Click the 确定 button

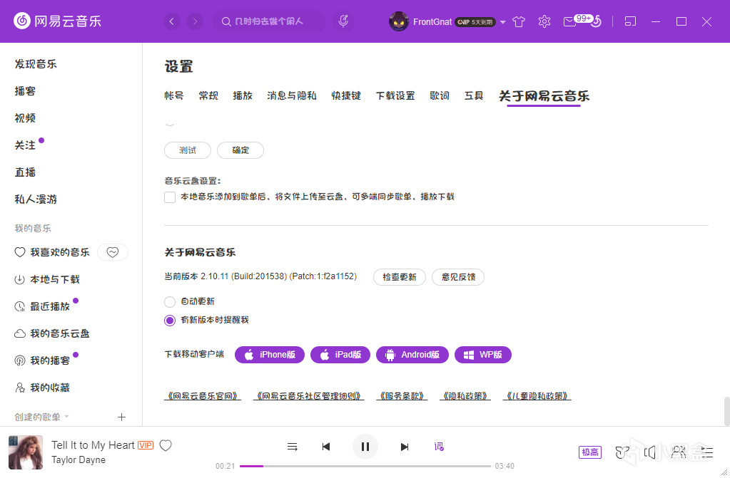pyautogui.click(x=240, y=150)
